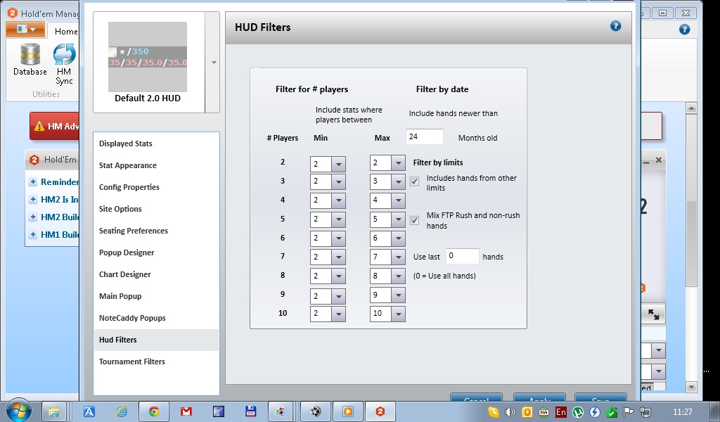Open Popup Designer
This screenshot has height=422, width=720.
tap(156, 252)
